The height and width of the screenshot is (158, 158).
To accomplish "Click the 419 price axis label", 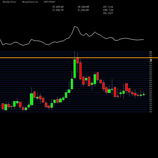I will 151,55.
